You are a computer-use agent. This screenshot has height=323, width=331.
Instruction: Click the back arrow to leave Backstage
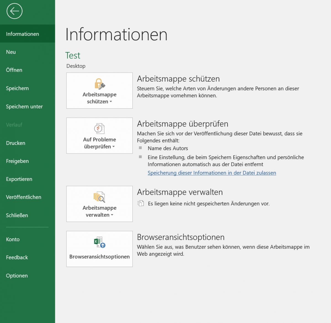[x=14, y=11]
